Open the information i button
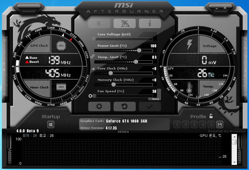Screen dimensions: 249x170 [x=150, y=23]
